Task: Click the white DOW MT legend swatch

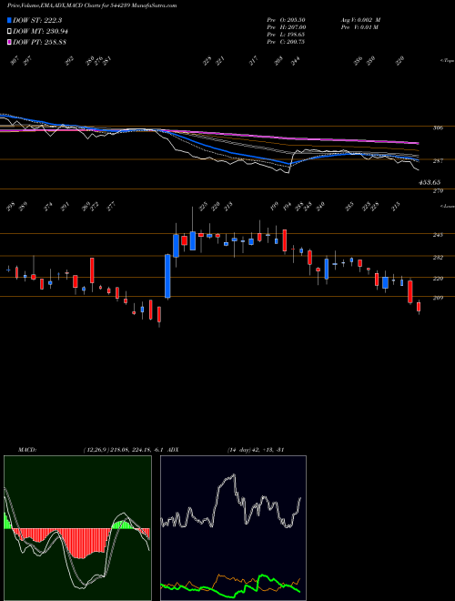Action: point(9,32)
